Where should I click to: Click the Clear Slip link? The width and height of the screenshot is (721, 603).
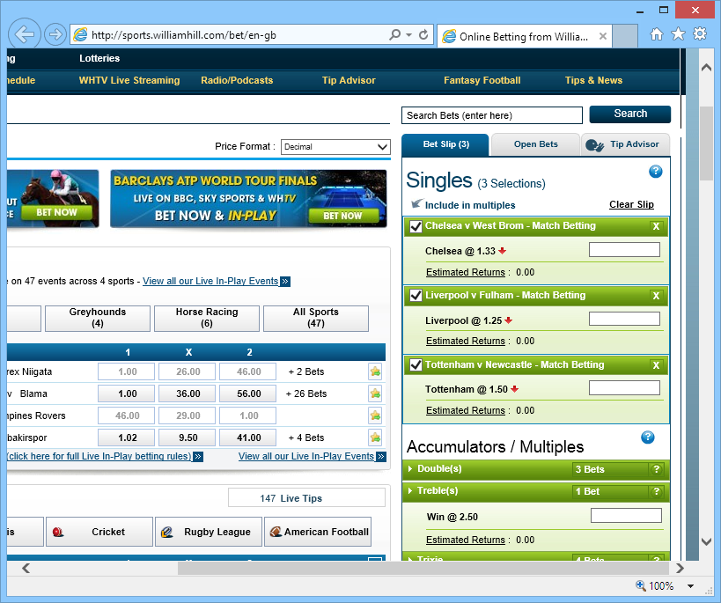coord(631,205)
